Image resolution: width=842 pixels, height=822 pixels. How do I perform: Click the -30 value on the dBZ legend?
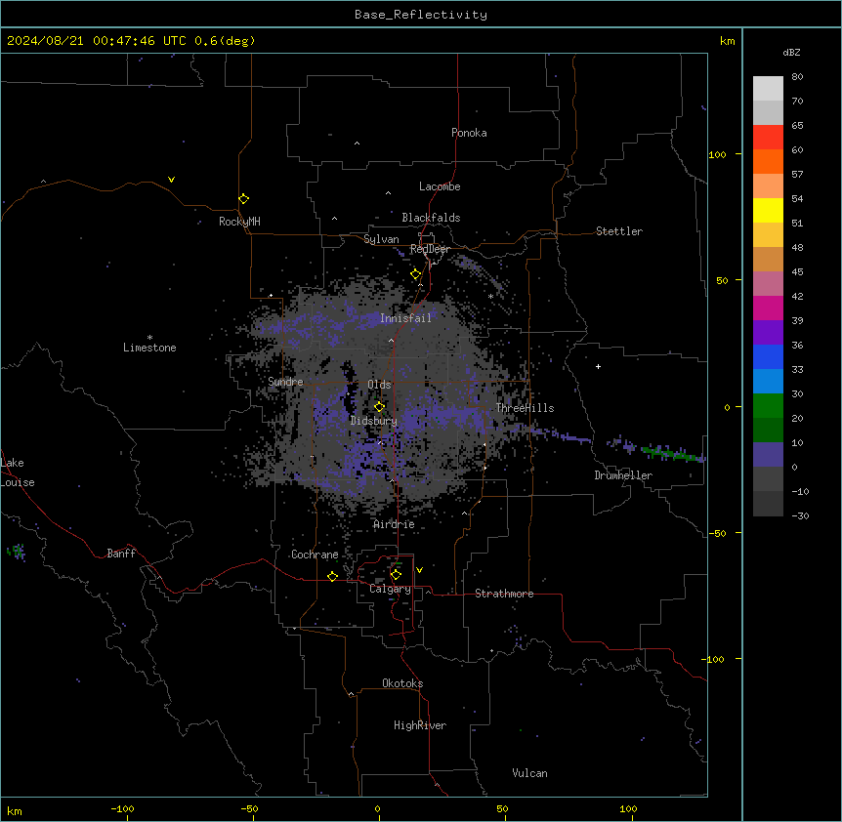coord(800,515)
